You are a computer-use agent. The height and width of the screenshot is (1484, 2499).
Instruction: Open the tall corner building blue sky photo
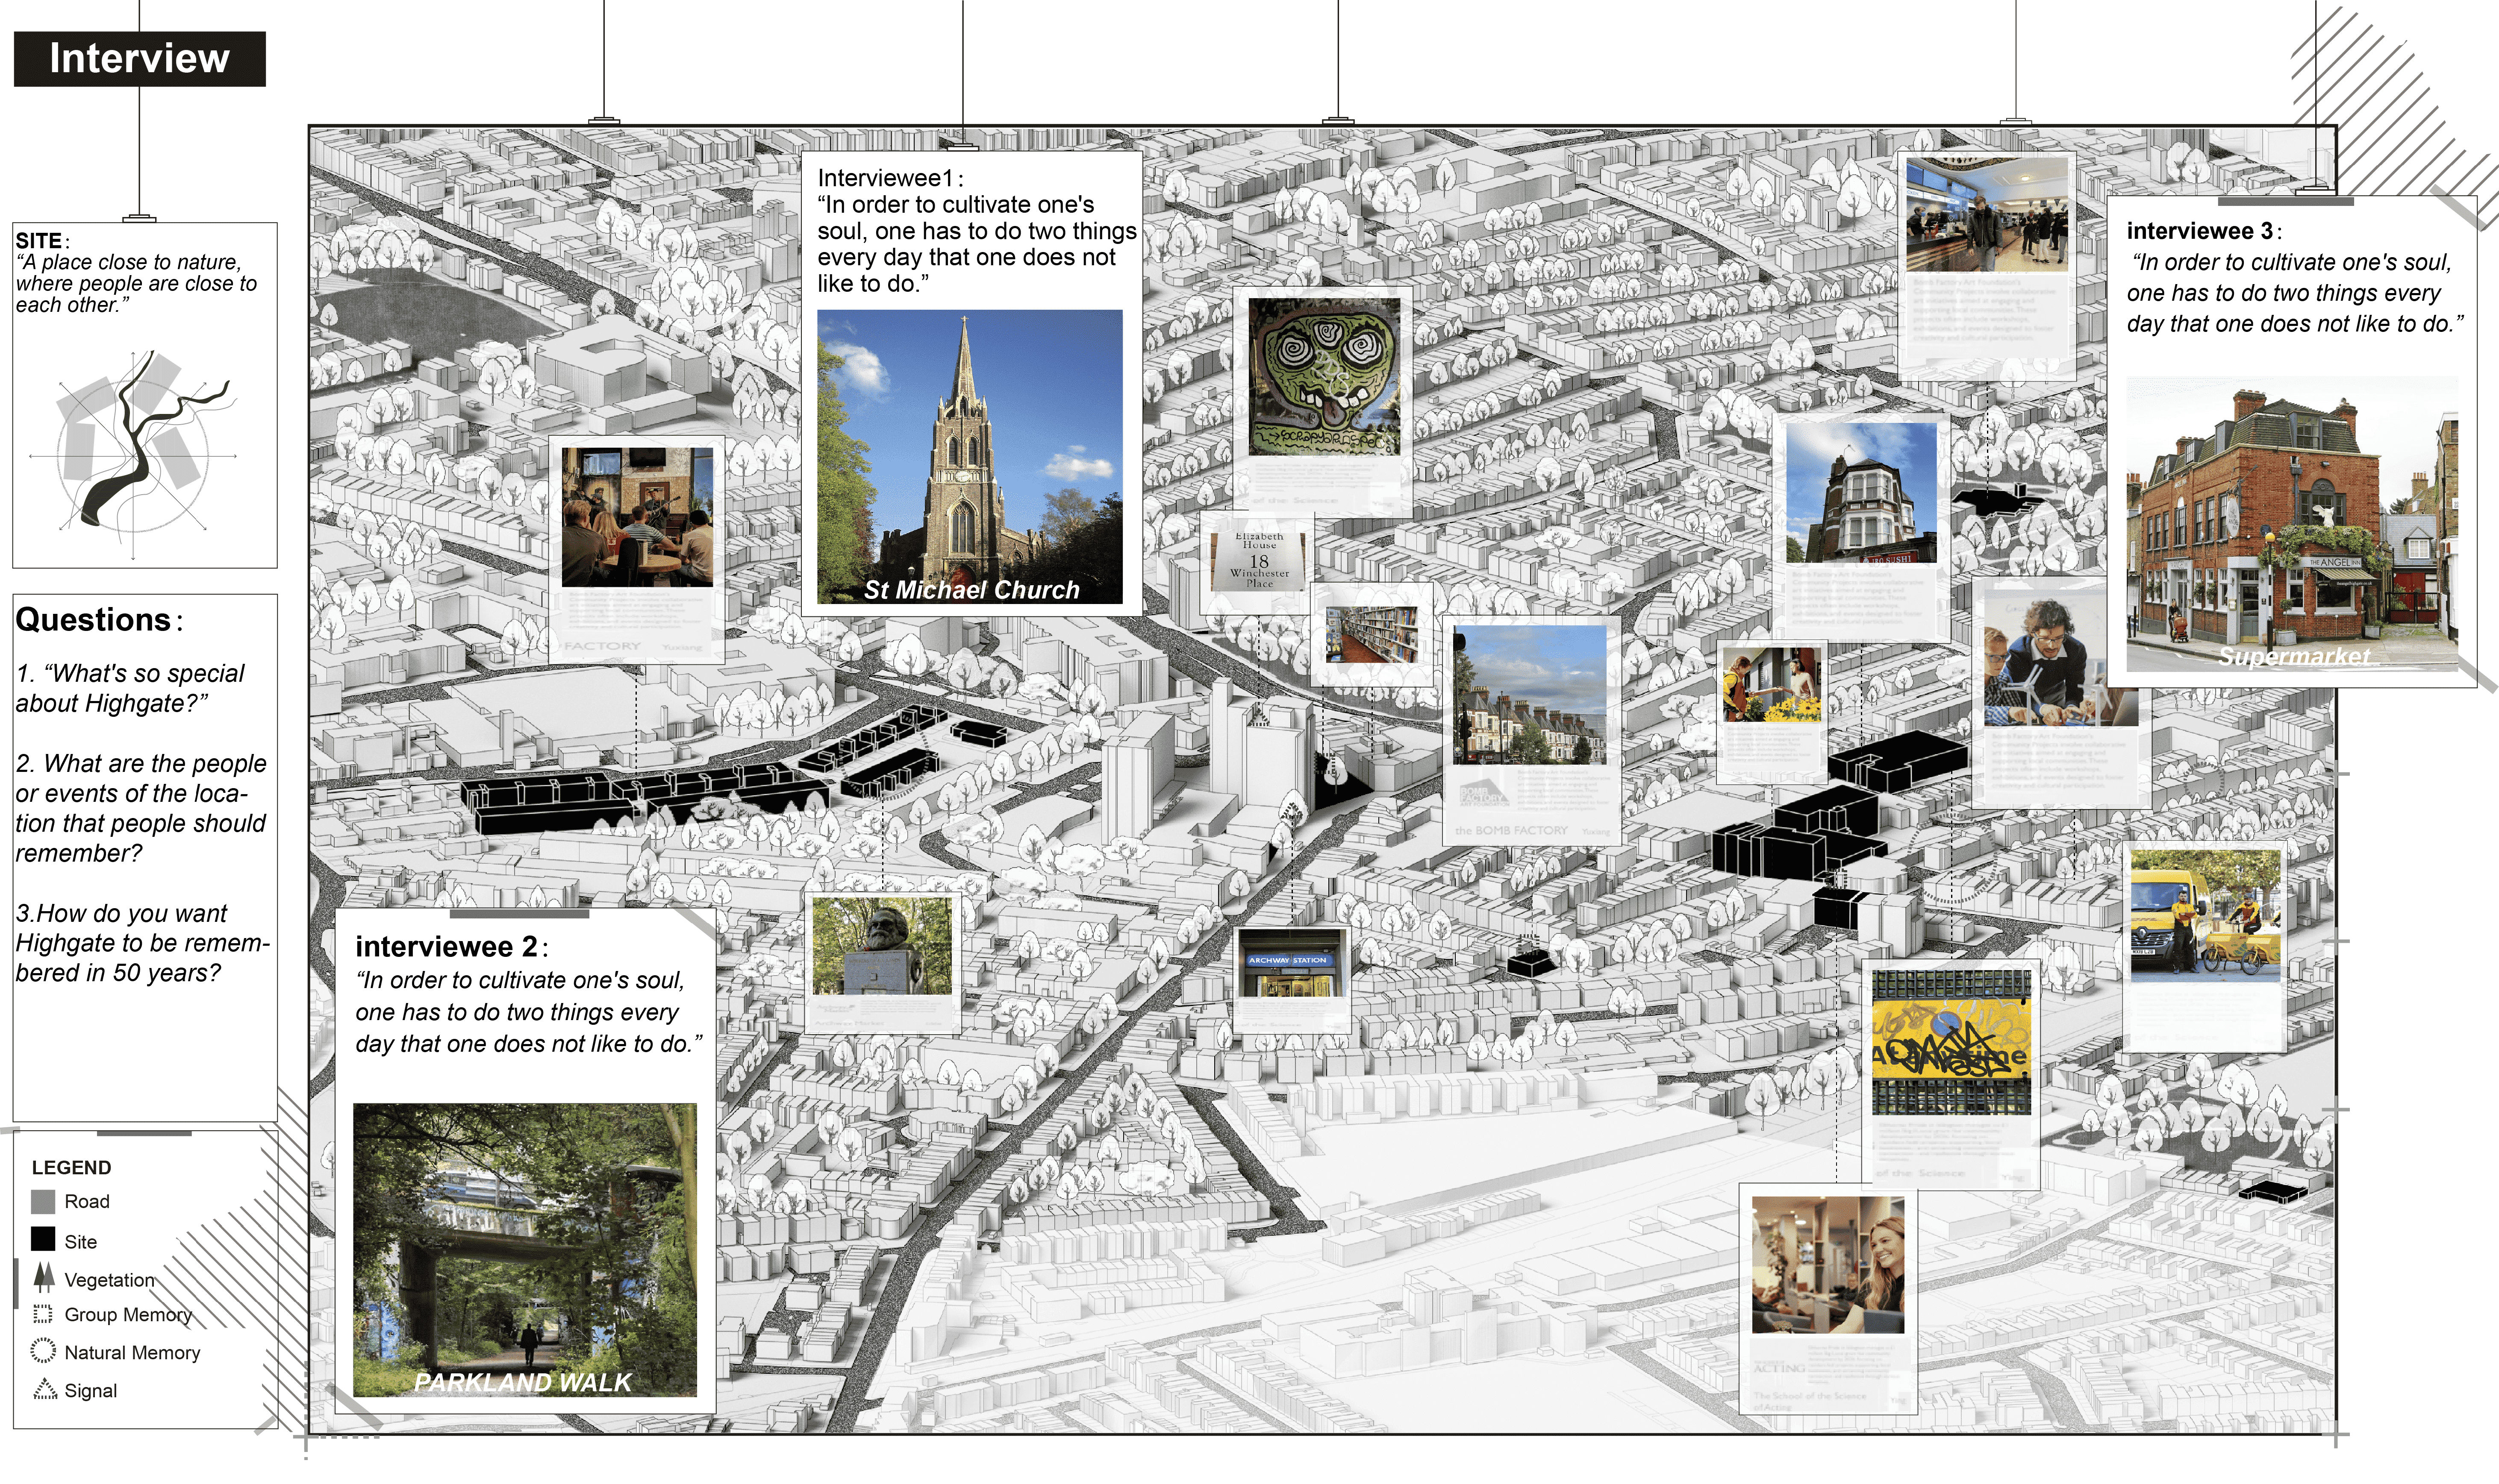pos(1862,493)
